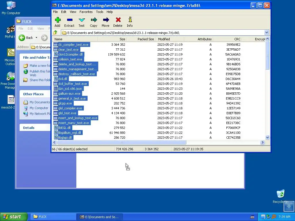The width and height of the screenshot is (295, 221).
Task: Open the File menu in 7-Zip
Action: pos(55,12)
